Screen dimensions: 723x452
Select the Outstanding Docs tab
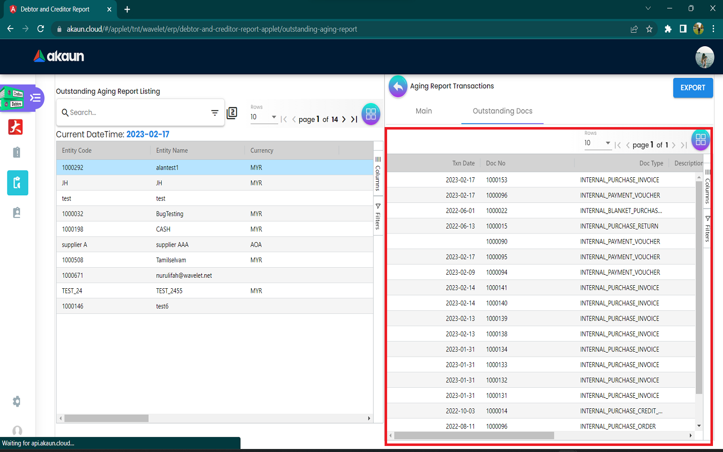coord(502,111)
